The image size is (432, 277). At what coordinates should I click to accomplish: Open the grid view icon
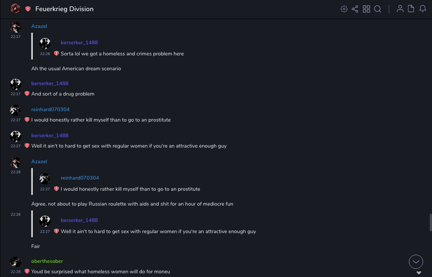366,9
